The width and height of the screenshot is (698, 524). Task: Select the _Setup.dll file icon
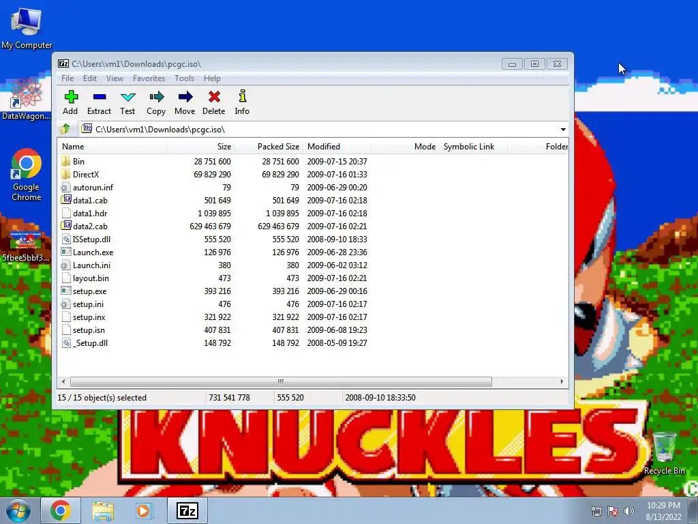(66, 343)
